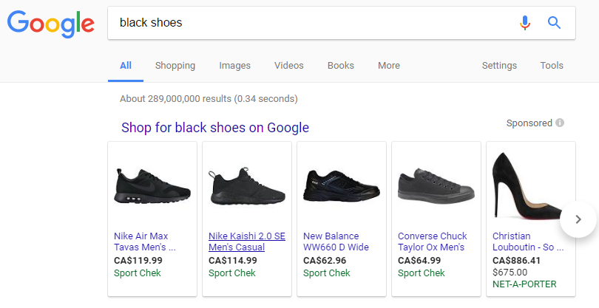
Task: Open Shop for black shoes on Google link
Action: click(x=215, y=128)
